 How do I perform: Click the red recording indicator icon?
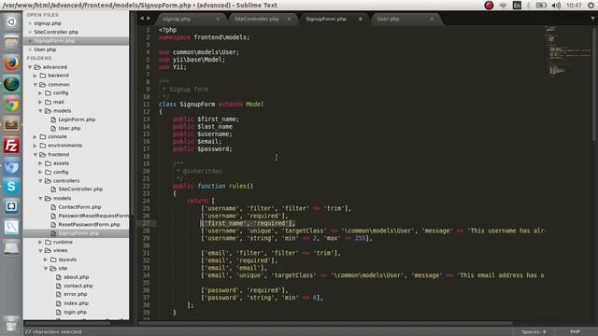pos(489,6)
